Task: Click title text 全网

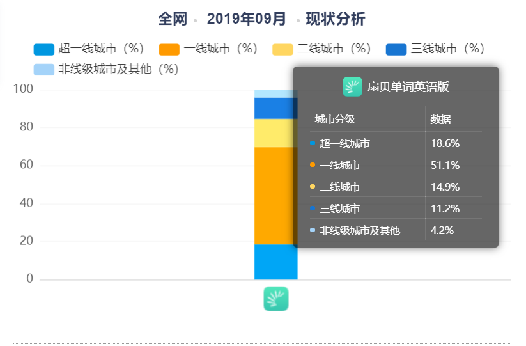Action: (x=173, y=19)
